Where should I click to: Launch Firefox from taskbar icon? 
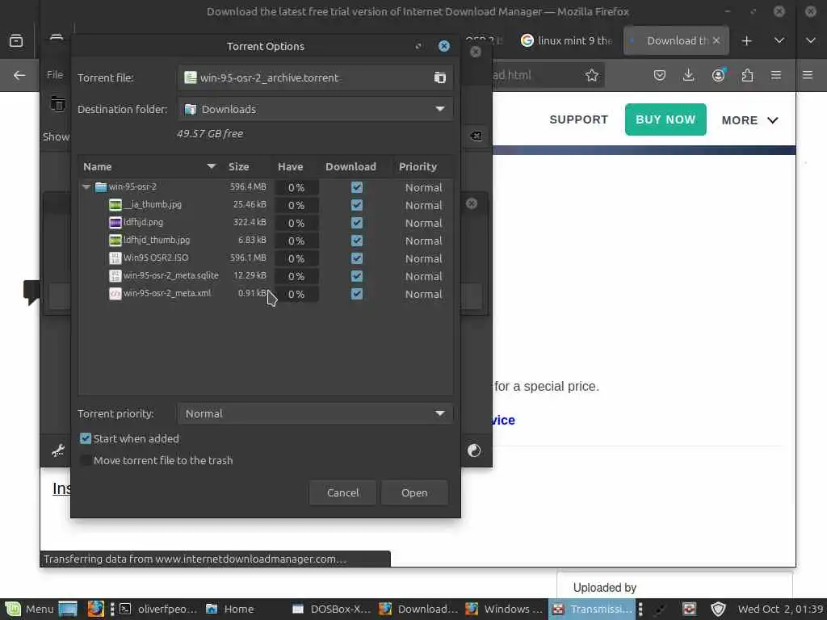pyautogui.click(x=95, y=609)
